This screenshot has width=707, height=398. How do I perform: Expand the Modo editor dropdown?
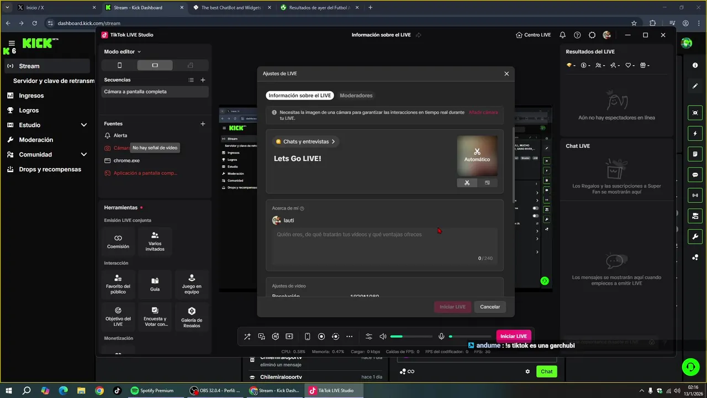coord(123,51)
